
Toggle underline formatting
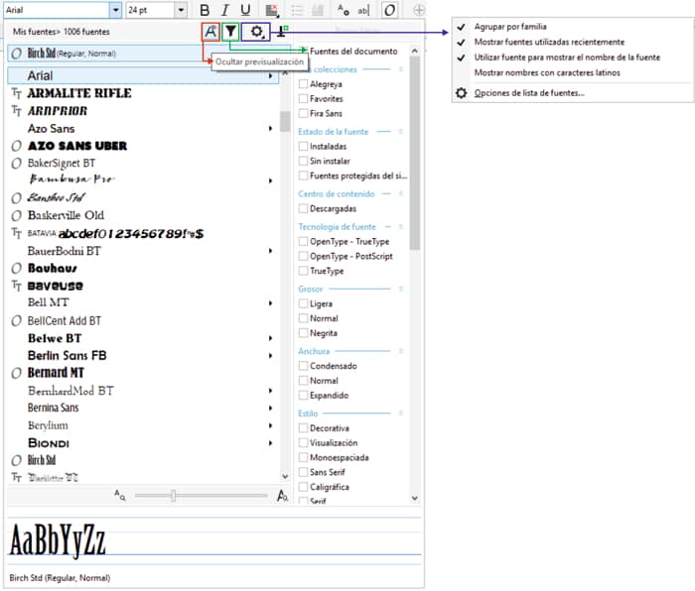click(x=245, y=10)
